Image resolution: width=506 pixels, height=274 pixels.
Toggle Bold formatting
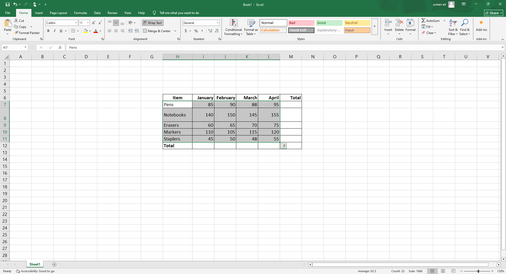click(x=48, y=31)
